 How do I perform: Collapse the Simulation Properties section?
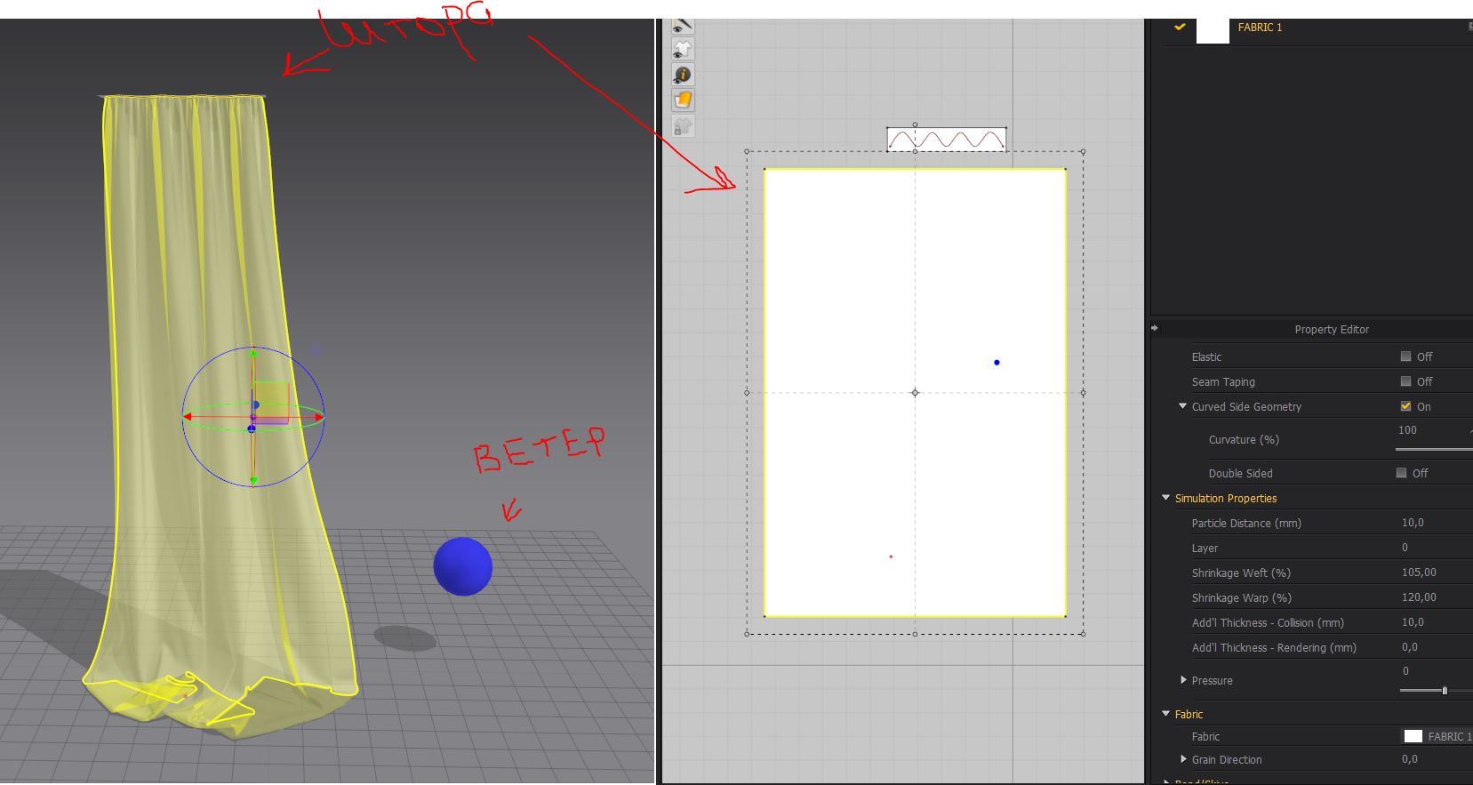(1165, 498)
